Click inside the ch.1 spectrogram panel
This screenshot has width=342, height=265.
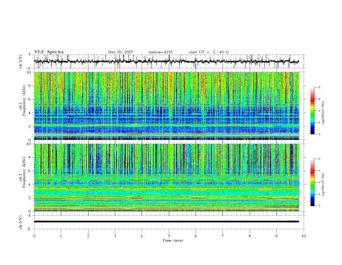click(168, 106)
